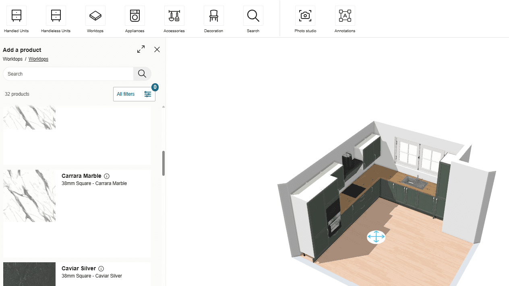
Task: Open the Handleless Units category
Action: tap(56, 19)
